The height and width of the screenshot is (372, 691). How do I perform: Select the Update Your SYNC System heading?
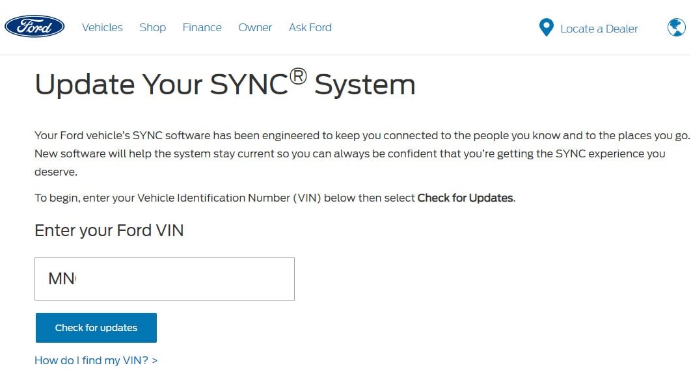[224, 83]
